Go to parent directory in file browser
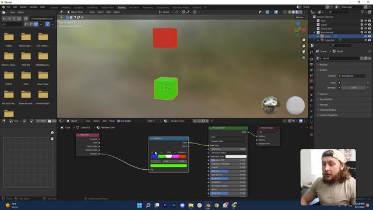373x210 pixels. click(x=14, y=19)
